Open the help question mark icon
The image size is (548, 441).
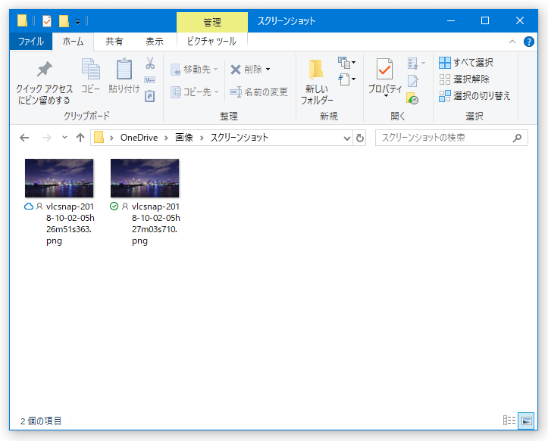[x=528, y=42]
